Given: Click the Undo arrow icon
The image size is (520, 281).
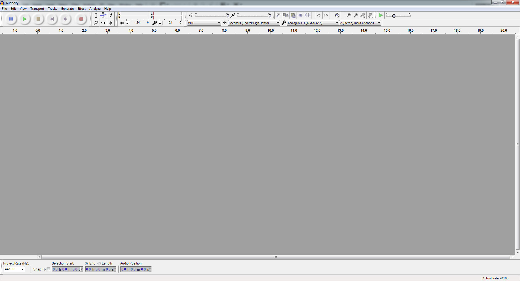Looking at the screenshot, I should pyautogui.click(x=318, y=15).
